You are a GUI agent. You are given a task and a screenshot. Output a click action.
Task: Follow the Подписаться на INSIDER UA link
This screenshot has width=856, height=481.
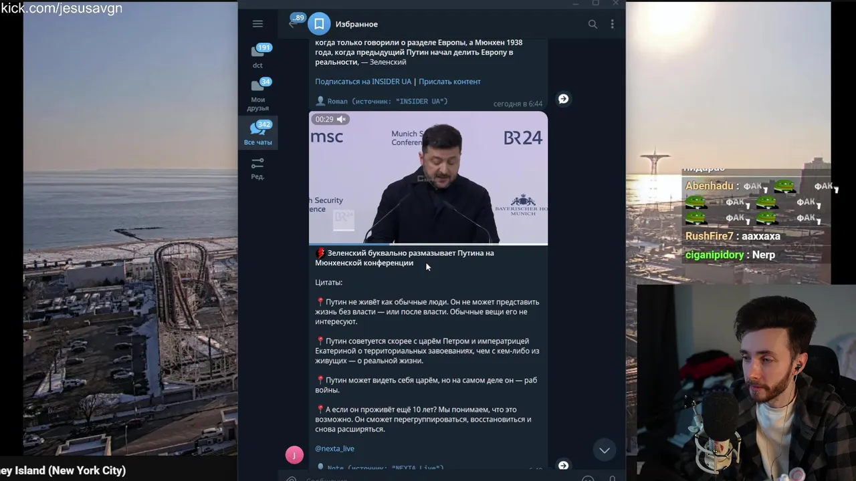(363, 82)
